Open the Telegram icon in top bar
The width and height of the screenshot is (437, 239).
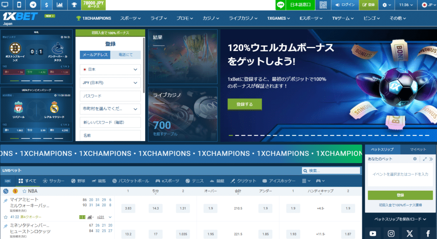[x=33, y=5]
